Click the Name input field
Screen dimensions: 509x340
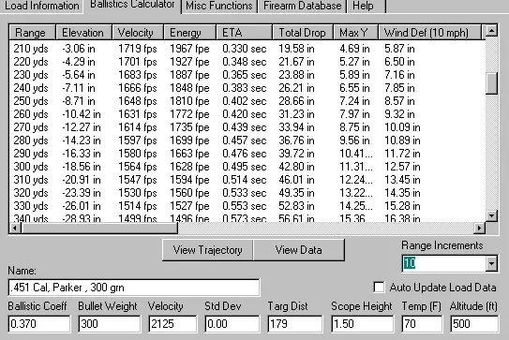pyautogui.click(x=134, y=288)
